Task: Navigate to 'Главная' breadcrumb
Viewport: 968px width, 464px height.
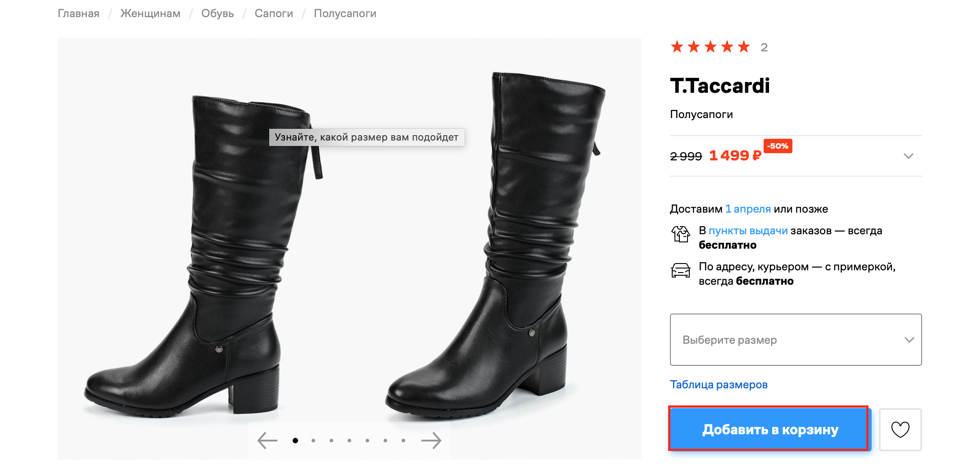Action: (78, 14)
